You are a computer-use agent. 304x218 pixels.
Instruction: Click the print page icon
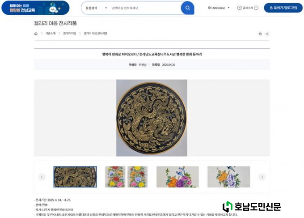(x=260, y=34)
